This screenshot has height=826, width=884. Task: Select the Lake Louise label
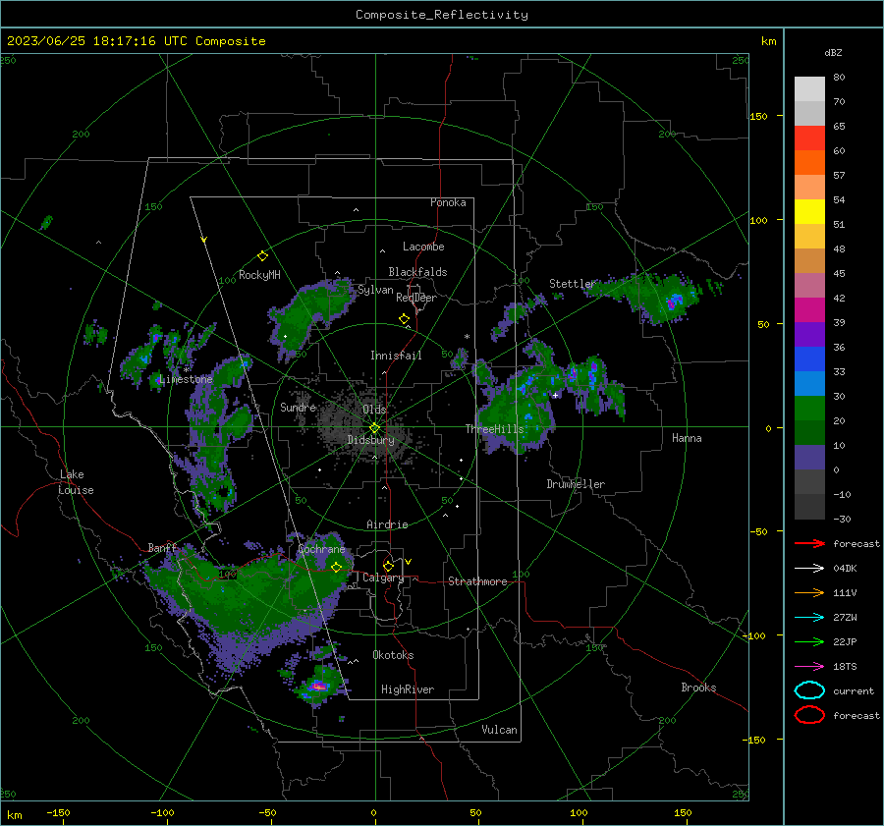tap(76, 482)
